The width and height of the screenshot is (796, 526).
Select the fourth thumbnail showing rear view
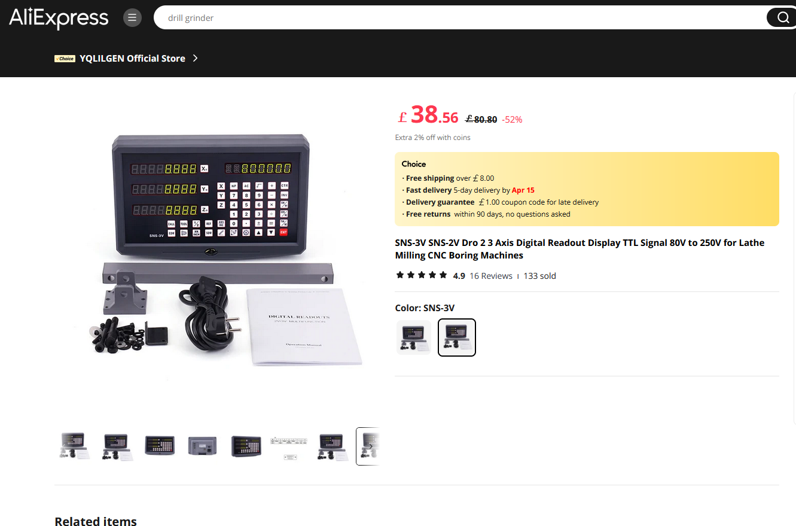coord(202,446)
